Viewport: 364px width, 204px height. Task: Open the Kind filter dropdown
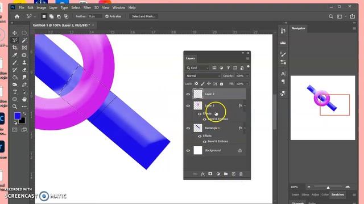click(197, 68)
